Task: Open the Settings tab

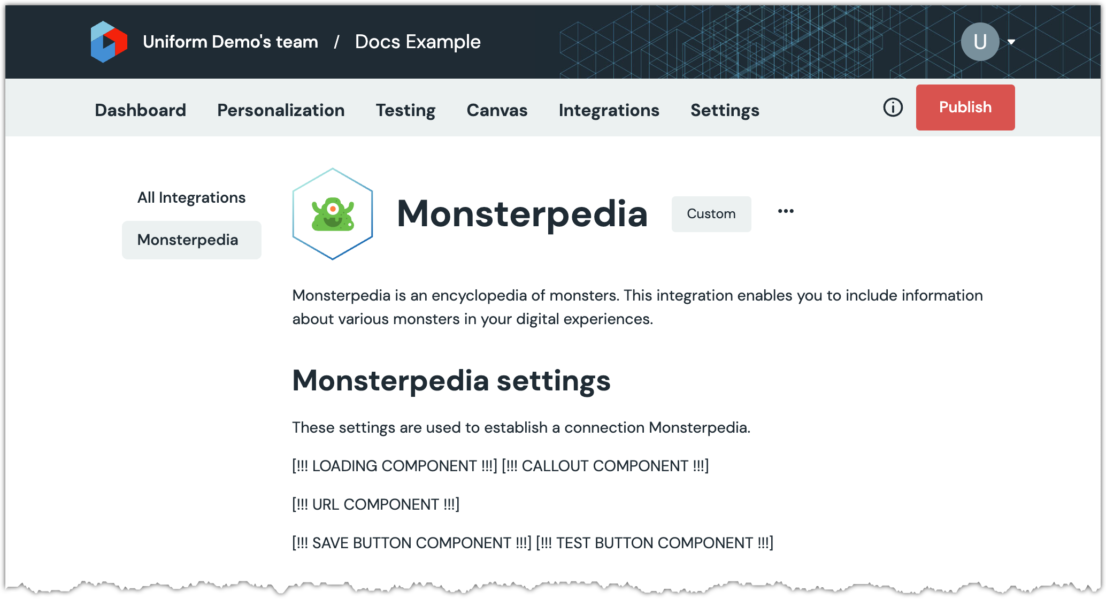Action: tap(725, 110)
